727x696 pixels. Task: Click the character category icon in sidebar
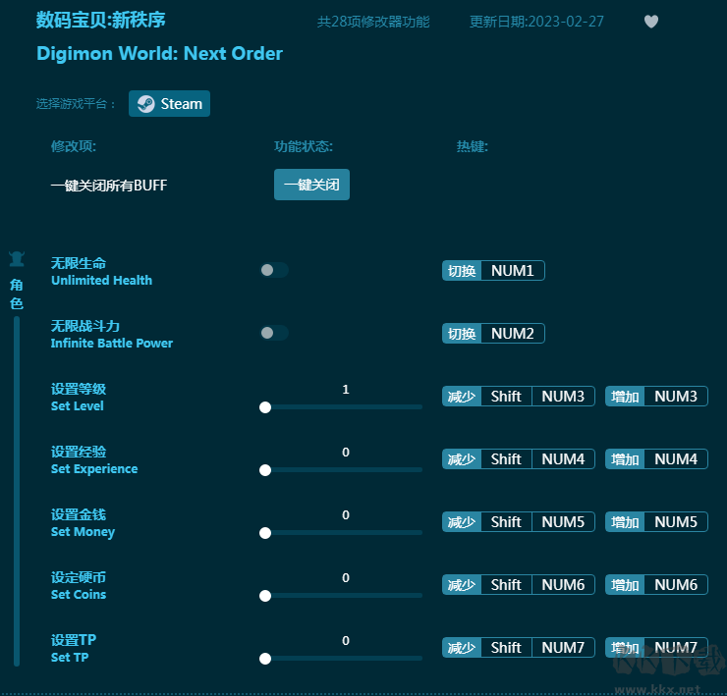(17, 259)
